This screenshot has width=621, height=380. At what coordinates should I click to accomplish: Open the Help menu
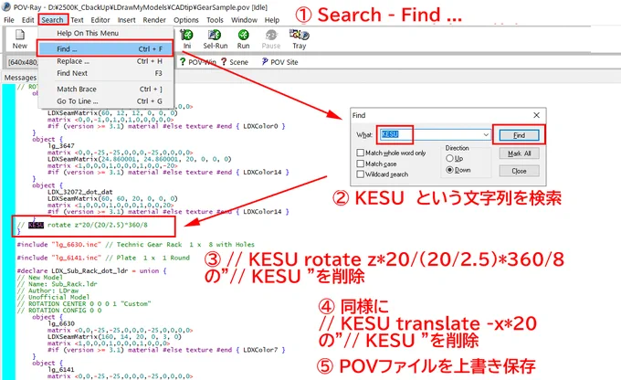coord(272,20)
